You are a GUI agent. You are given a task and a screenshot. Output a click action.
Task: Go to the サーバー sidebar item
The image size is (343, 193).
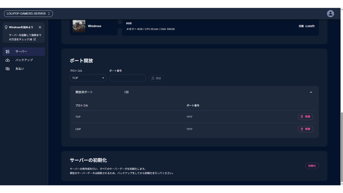[x=24, y=51]
